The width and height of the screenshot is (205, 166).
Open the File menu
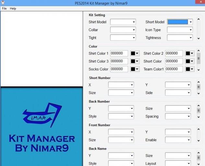tap(4, 8)
